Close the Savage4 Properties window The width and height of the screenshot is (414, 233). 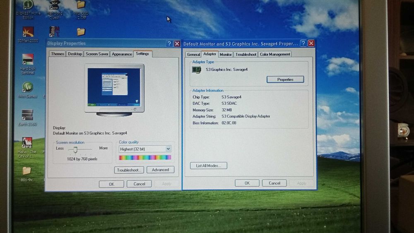(x=311, y=43)
